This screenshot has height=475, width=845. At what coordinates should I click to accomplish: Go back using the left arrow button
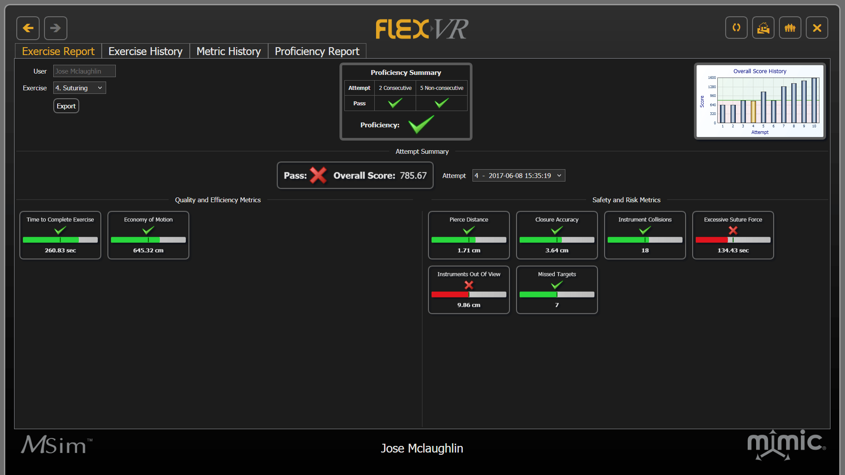[x=28, y=28]
